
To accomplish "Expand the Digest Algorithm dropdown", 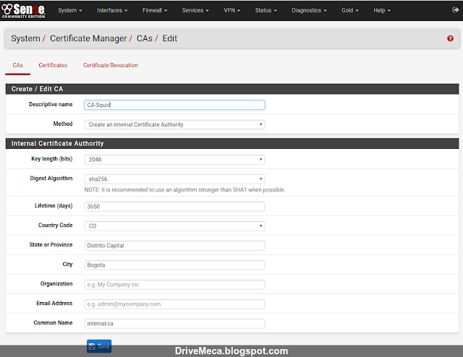I will pos(174,179).
